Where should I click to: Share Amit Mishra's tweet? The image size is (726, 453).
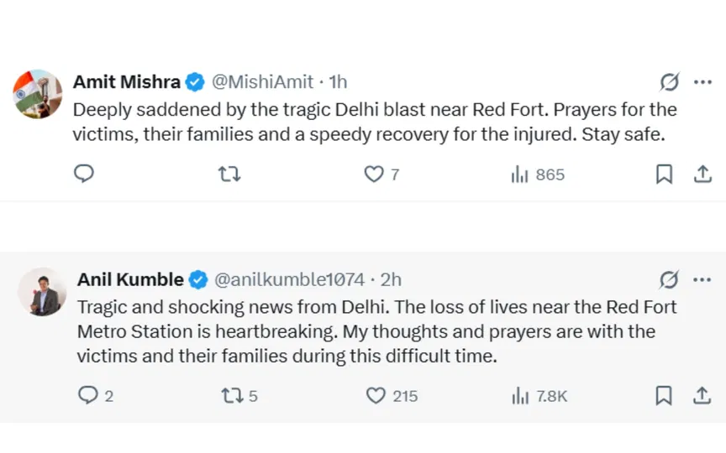702,174
